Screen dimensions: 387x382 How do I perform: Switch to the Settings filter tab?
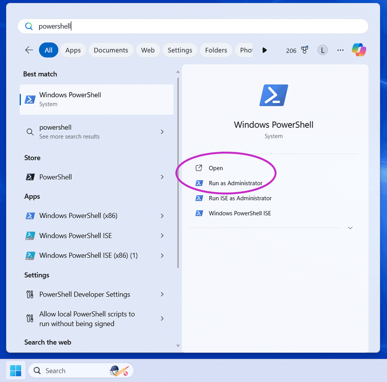pos(180,50)
